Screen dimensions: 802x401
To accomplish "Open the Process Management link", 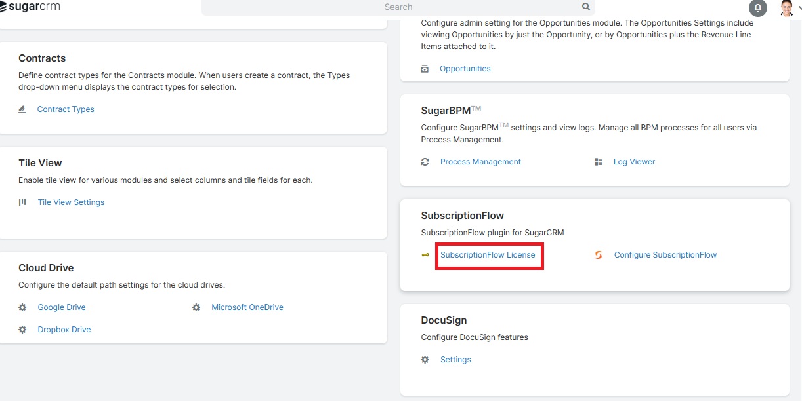I will point(480,161).
